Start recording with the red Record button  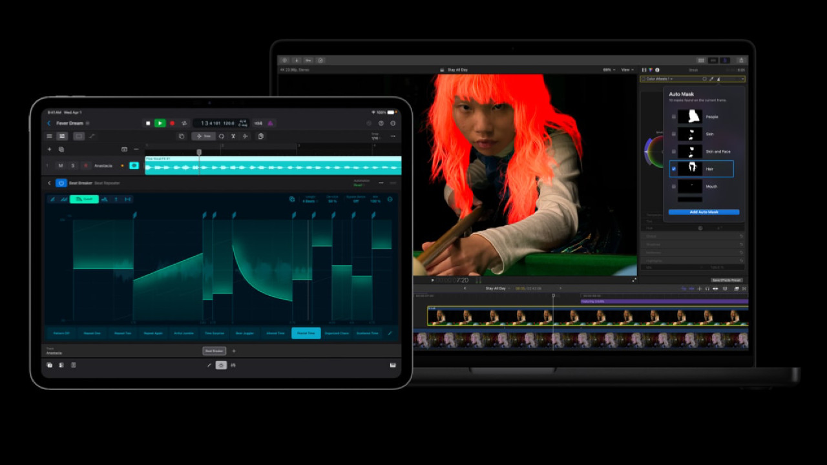coord(172,123)
